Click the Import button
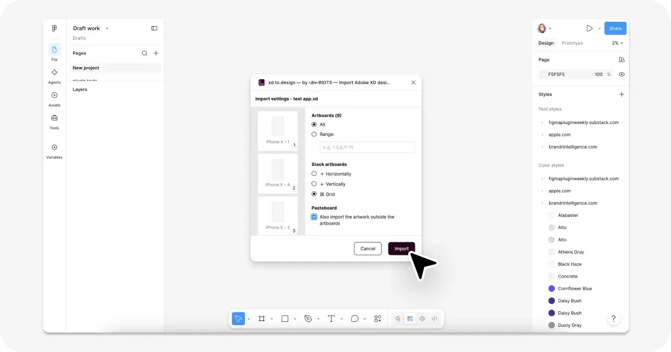Screen dimensions: 671x352 coord(401,249)
